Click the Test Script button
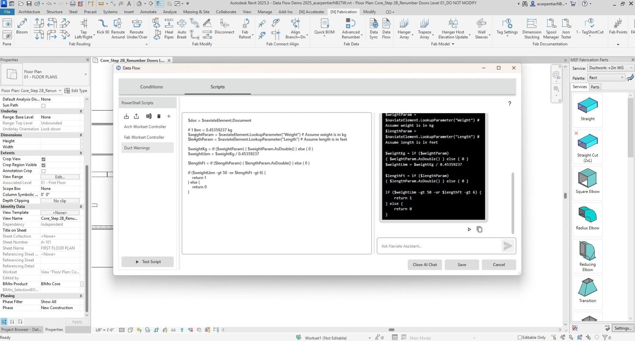 pos(148,262)
